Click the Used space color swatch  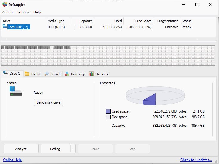[108, 111]
